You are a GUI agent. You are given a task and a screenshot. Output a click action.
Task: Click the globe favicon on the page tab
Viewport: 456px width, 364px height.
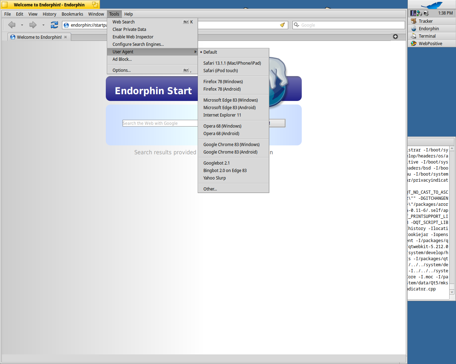(x=13, y=37)
